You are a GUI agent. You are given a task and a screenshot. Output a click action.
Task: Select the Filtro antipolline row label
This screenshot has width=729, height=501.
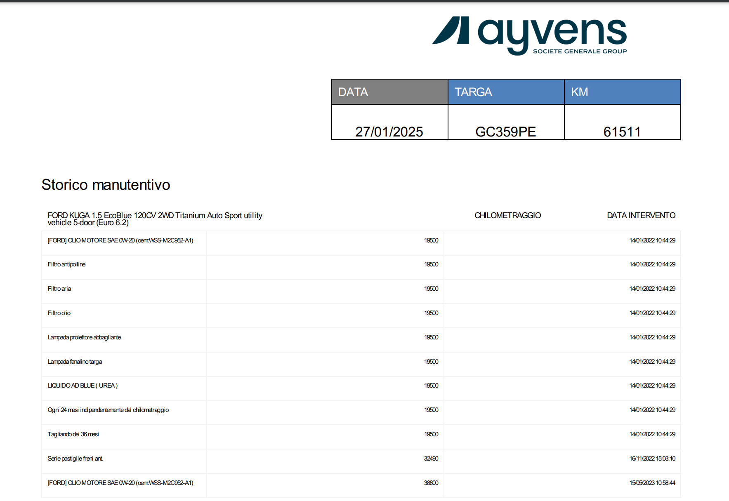66,264
